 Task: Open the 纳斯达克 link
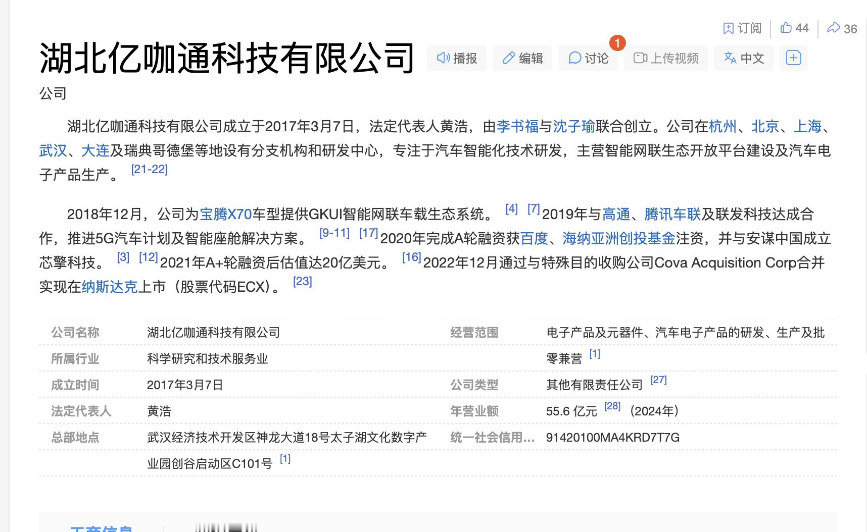click(110, 287)
